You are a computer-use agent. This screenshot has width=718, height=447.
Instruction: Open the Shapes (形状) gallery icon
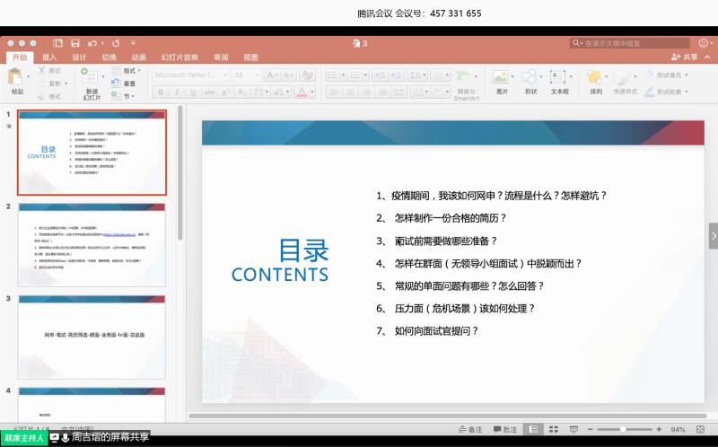[530, 77]
